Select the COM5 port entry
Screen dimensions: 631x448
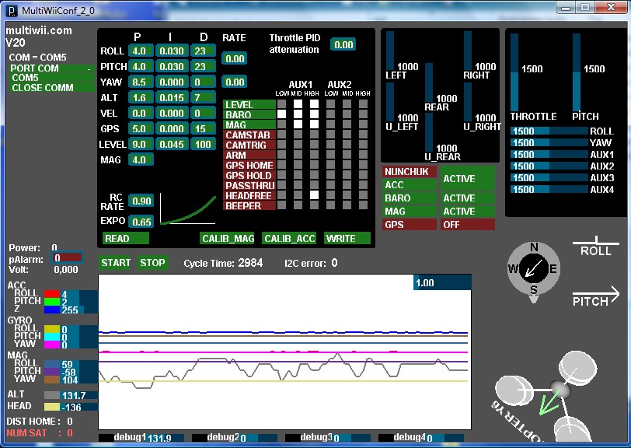52,78
